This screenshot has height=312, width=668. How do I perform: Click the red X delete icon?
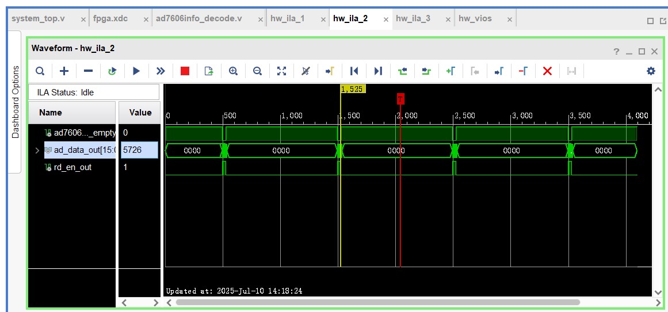(x=547, y=71)
